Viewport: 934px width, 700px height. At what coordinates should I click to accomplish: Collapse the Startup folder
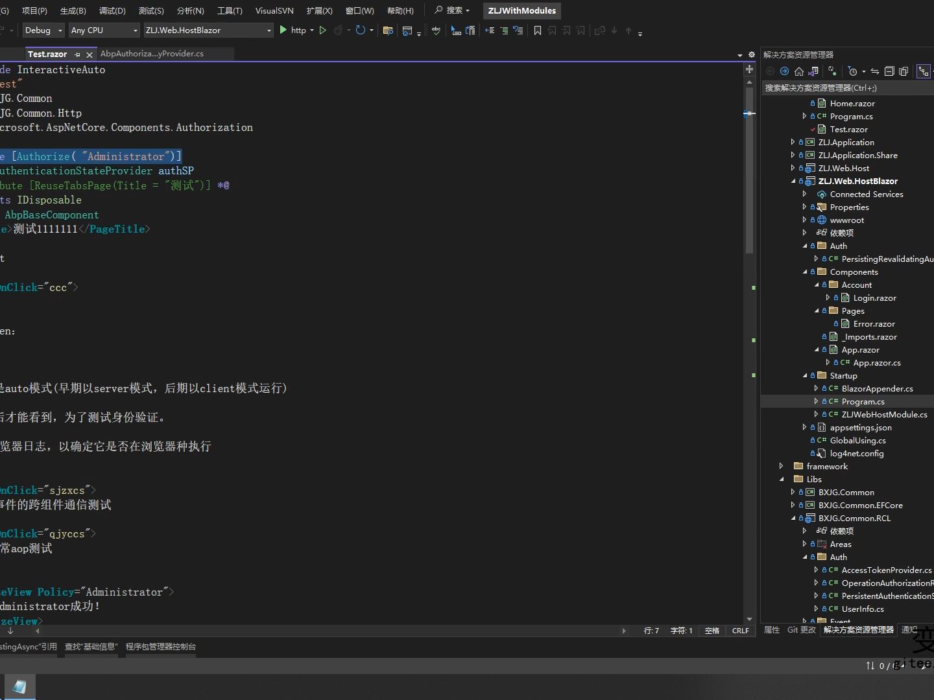coord(805,376)
